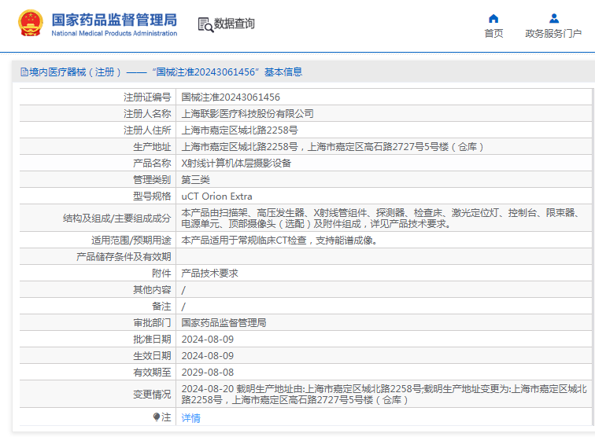
Task: Click the 变更情况 row label
Action: [x=152, y=395]
